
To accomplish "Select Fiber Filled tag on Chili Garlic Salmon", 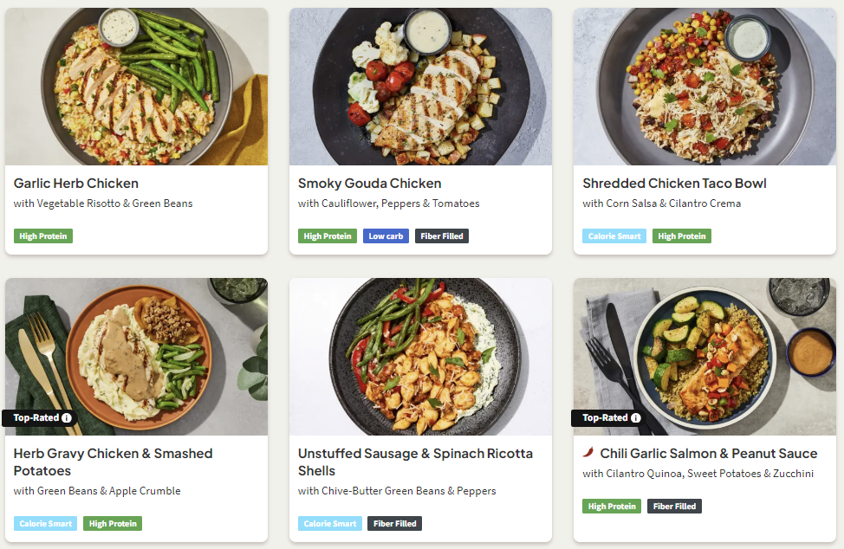I will pos(674,507).
